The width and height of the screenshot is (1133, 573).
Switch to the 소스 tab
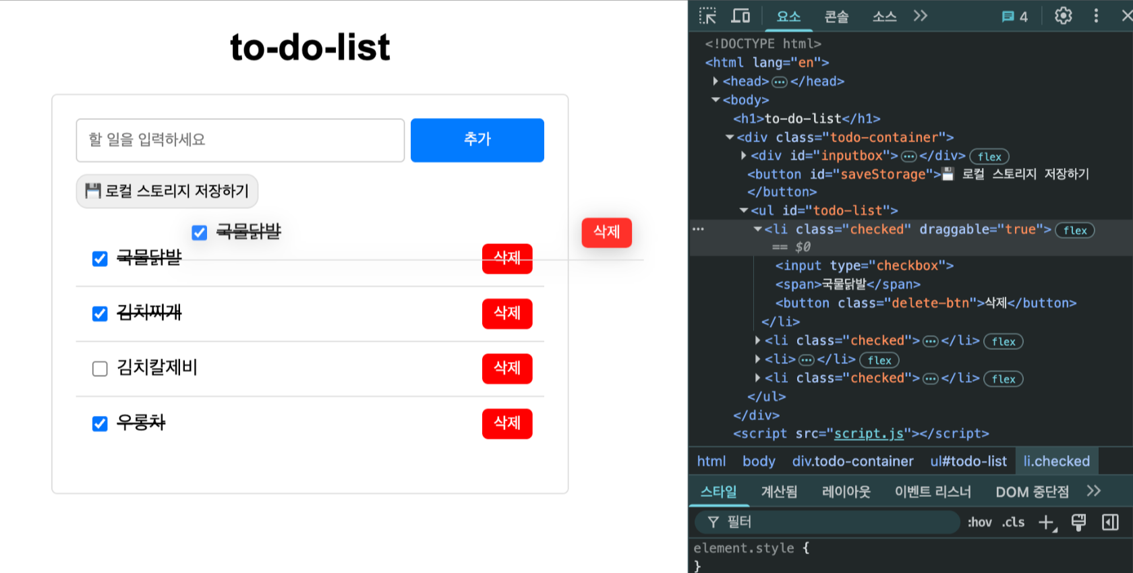pos(884,16)
